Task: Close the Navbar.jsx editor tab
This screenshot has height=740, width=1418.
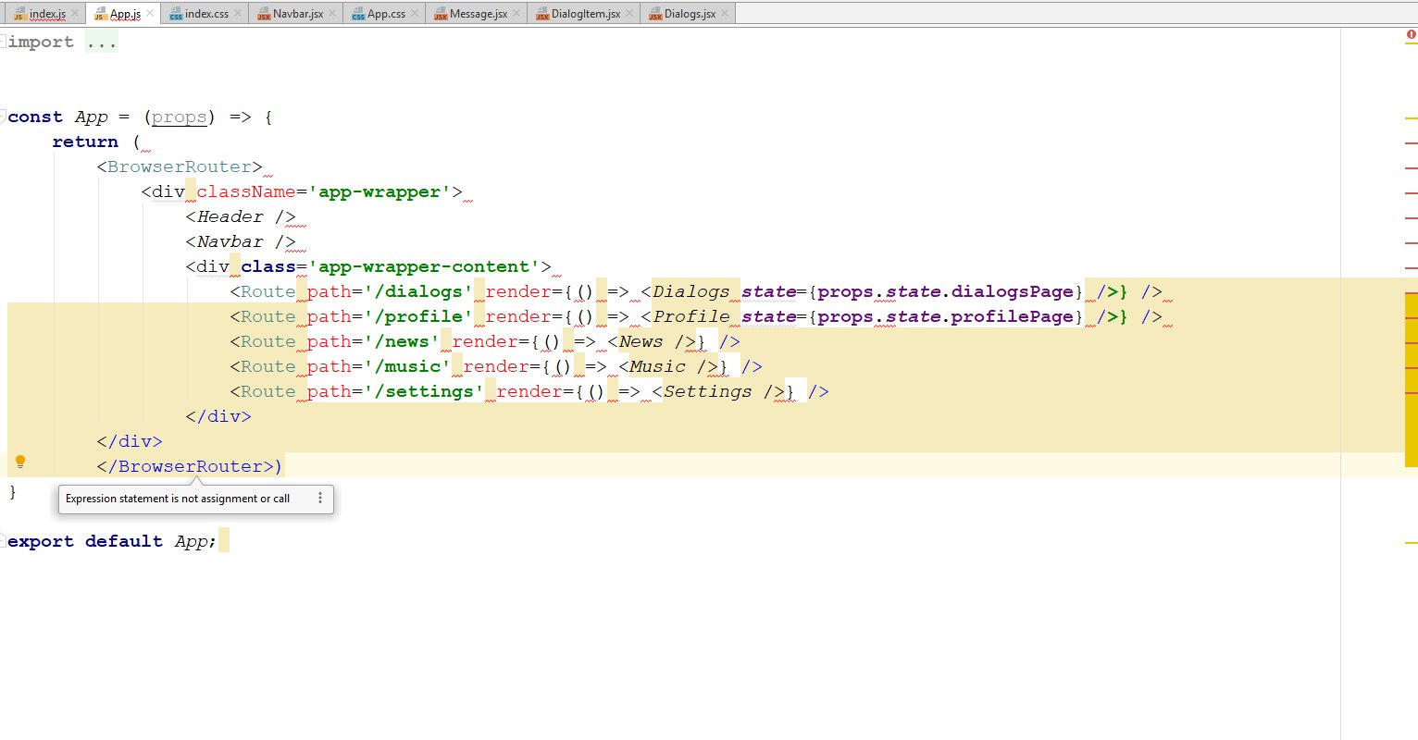Action: point(332,14)
